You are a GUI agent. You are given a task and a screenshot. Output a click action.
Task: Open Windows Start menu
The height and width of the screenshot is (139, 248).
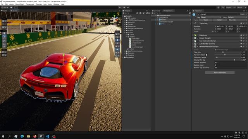(3, 136)
